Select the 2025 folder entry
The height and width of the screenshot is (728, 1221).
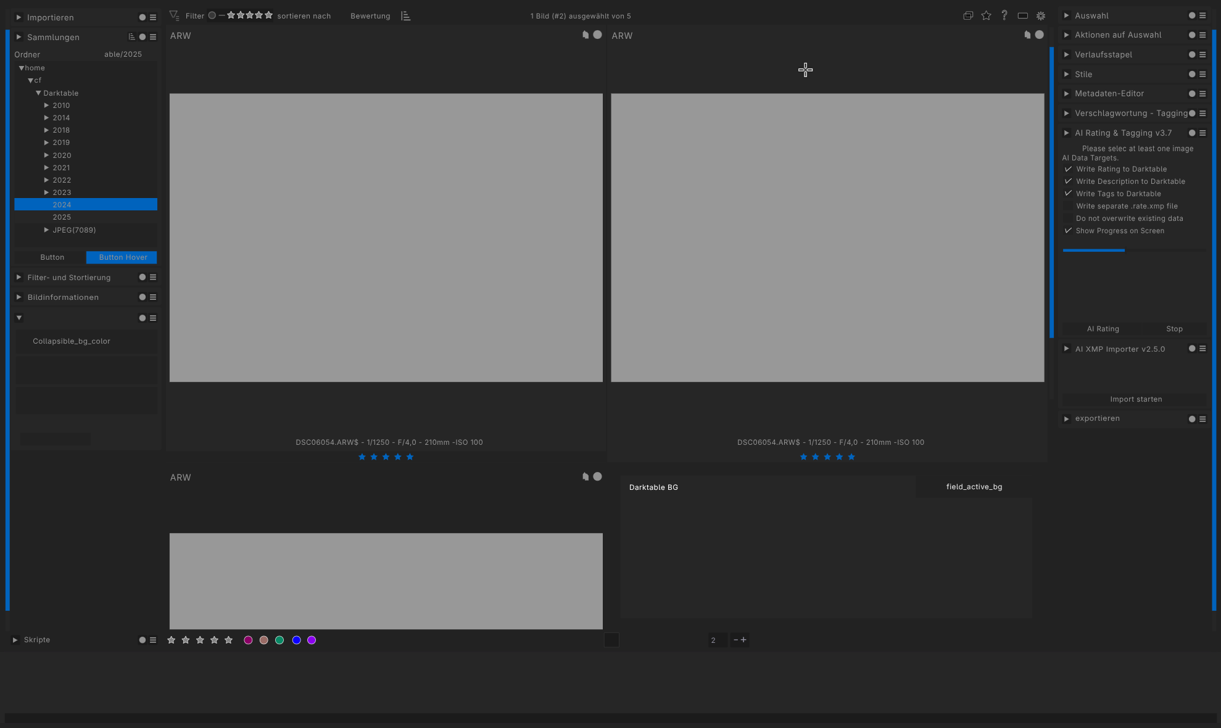62,217
